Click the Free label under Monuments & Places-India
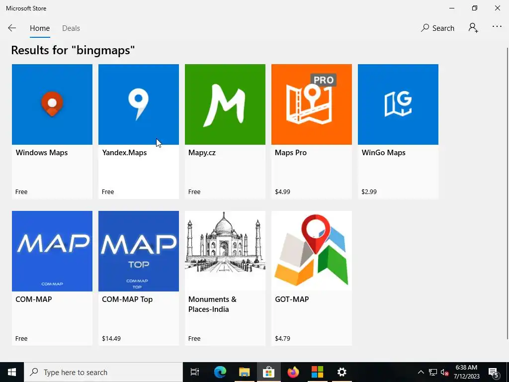 (194, 339)
